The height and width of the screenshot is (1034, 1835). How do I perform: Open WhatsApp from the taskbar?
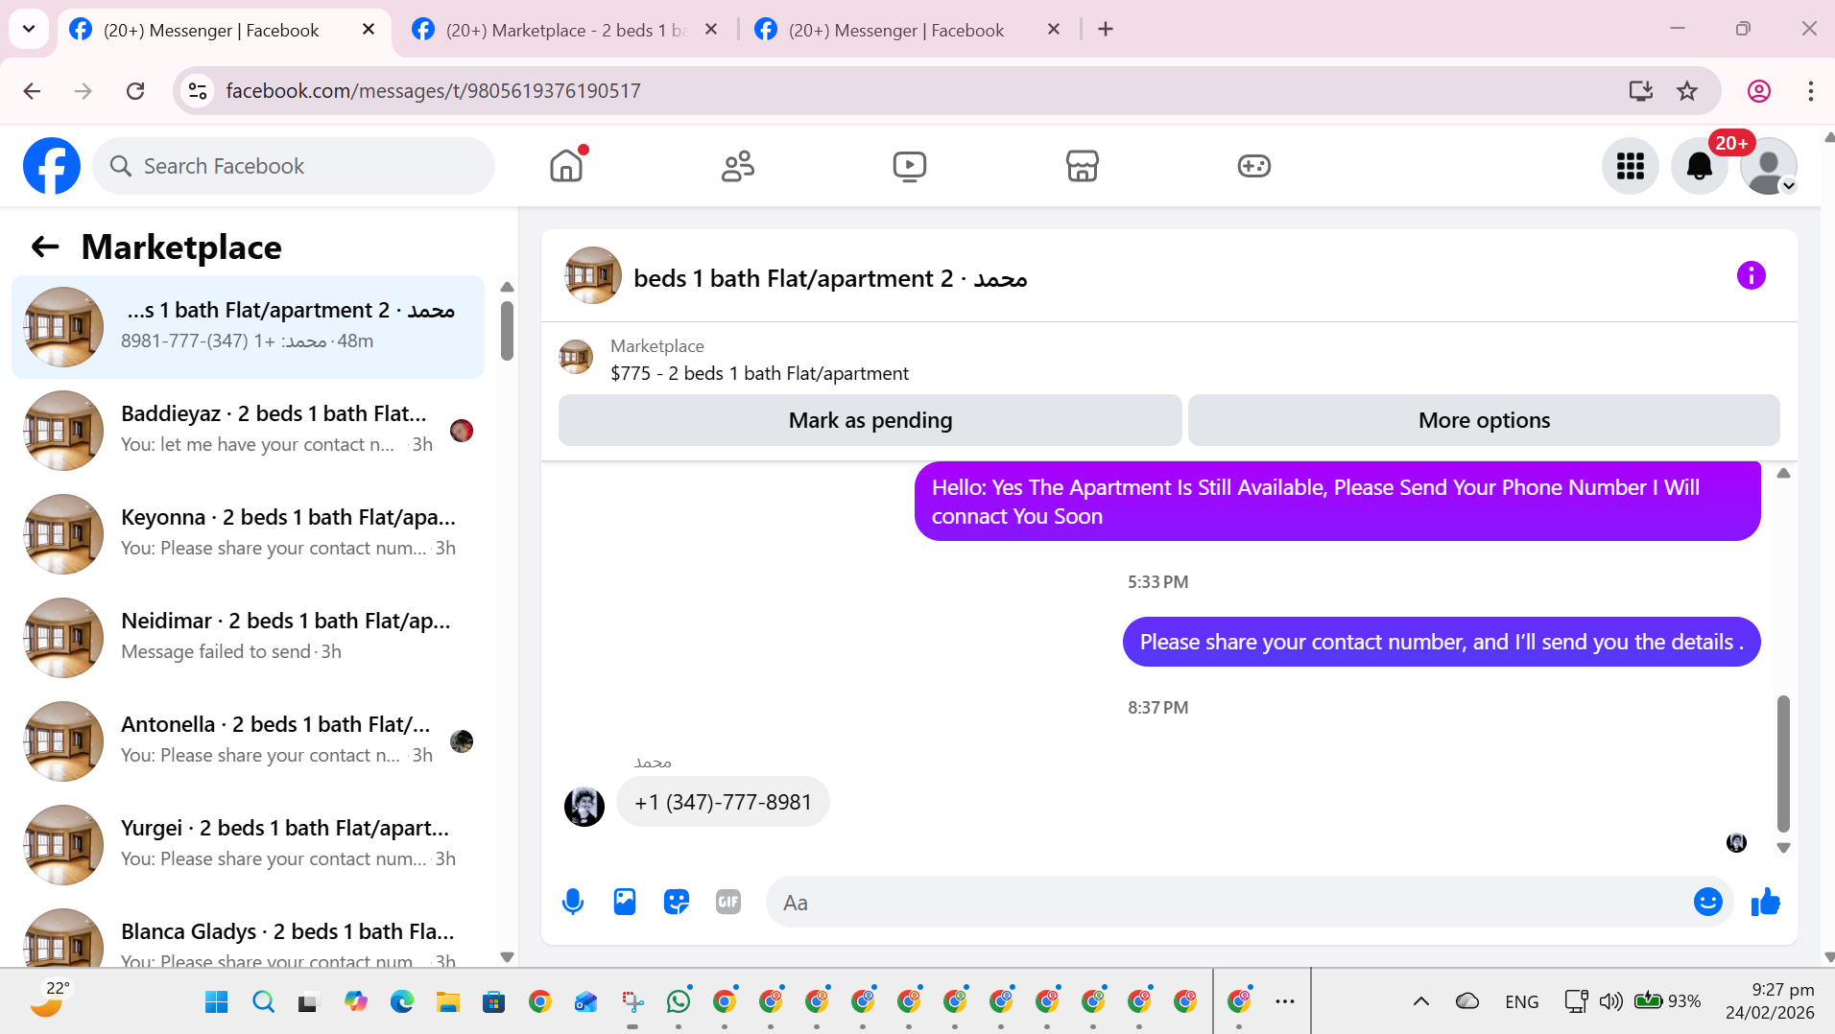679,1001
